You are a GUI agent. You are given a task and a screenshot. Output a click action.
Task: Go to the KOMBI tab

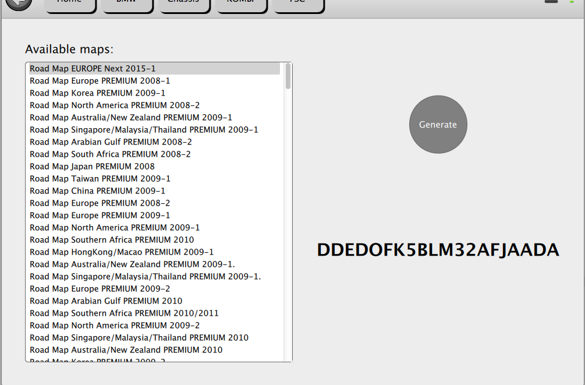[x=240, y=5]
